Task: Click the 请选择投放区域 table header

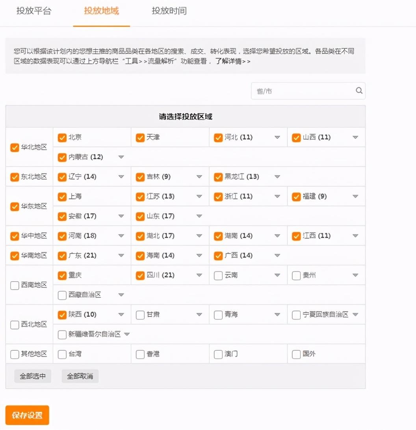Action: [x=186, y=116]
